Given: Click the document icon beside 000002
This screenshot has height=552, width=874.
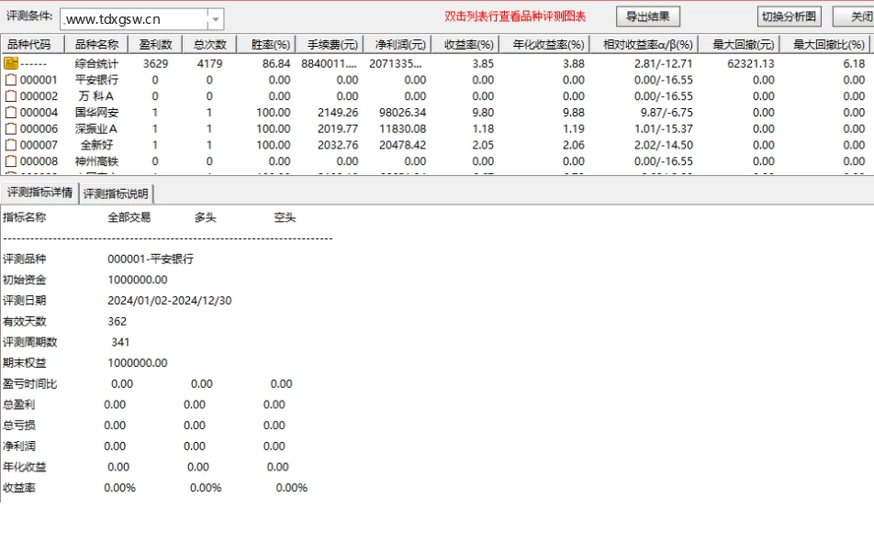Looking at the screenshot, I should (11, 96).
